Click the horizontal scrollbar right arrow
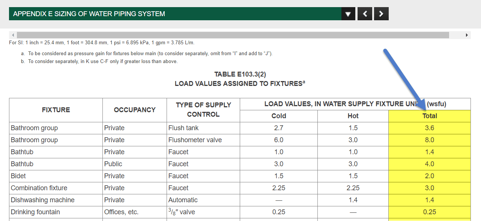Screen dimensions: 481x221 (x=467, y=35)
